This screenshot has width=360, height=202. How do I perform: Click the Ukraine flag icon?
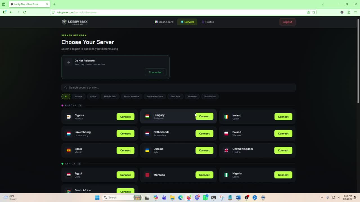click(147, 150)
